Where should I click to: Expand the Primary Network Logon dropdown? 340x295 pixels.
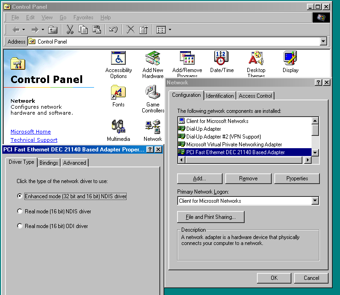coord(315,200)
